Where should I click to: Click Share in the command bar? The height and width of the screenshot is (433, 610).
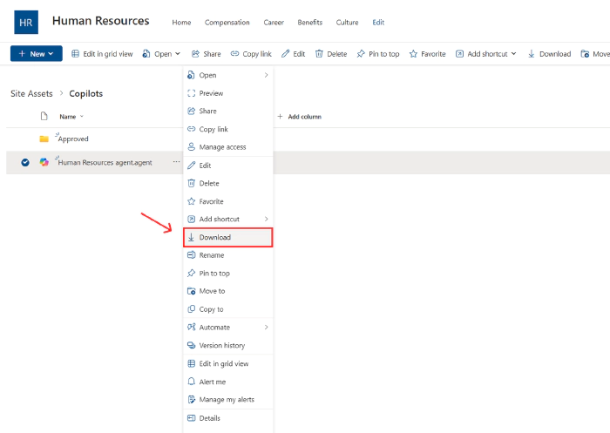pos(207,54)
